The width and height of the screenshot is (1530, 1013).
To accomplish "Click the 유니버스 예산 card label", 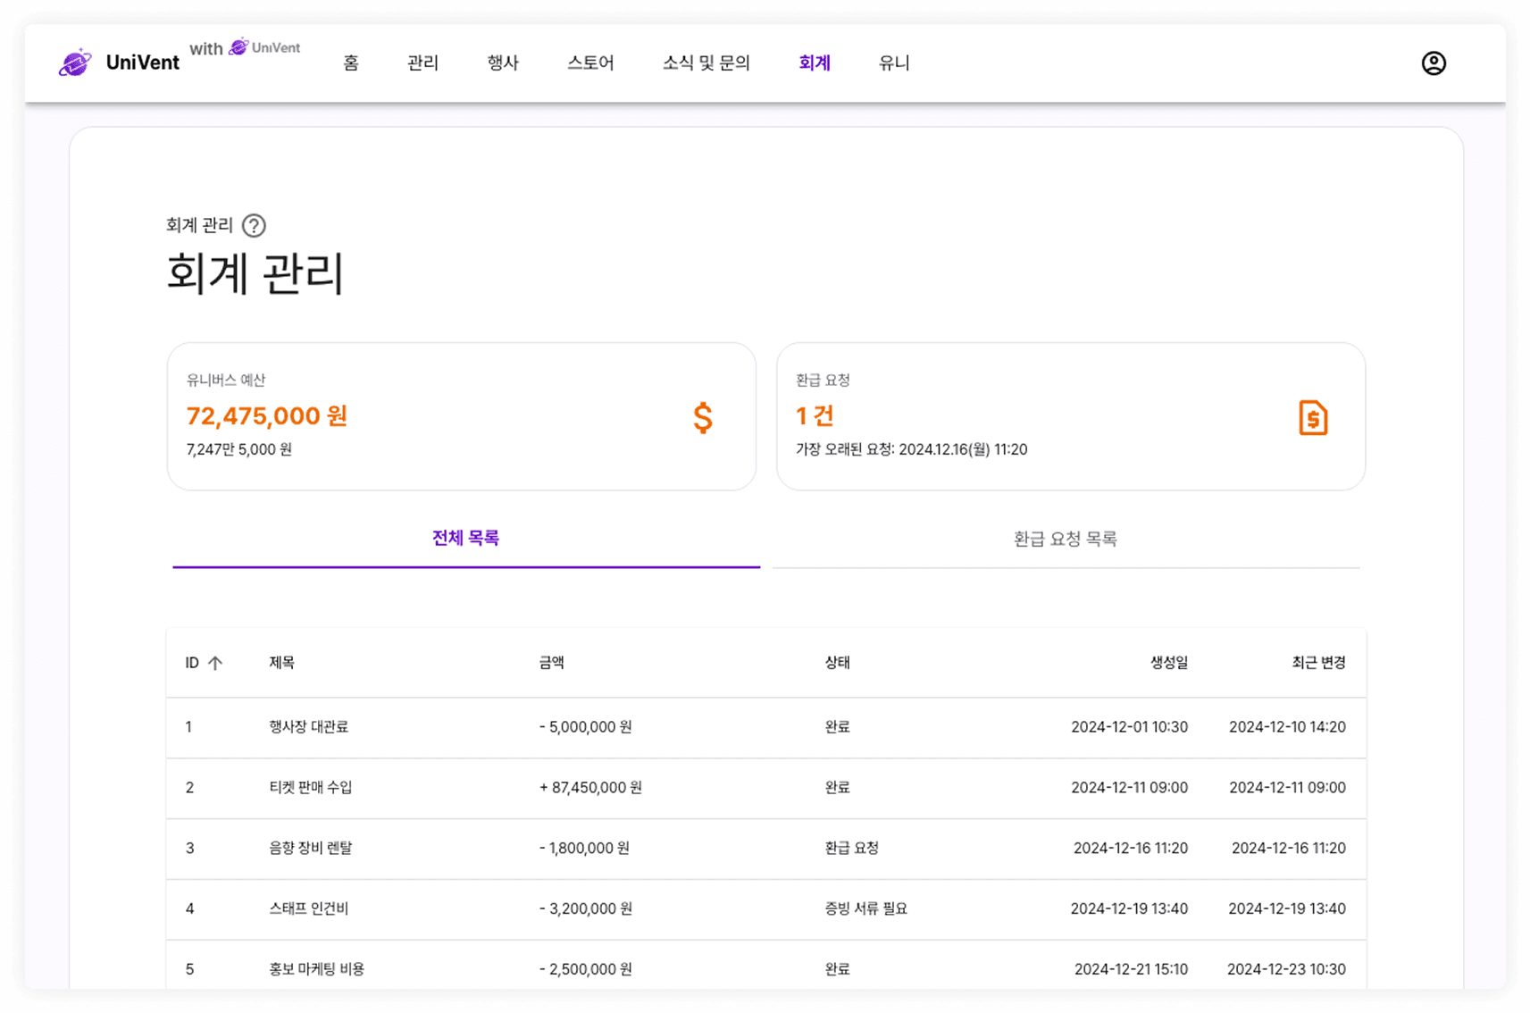I will click(226, 380).
